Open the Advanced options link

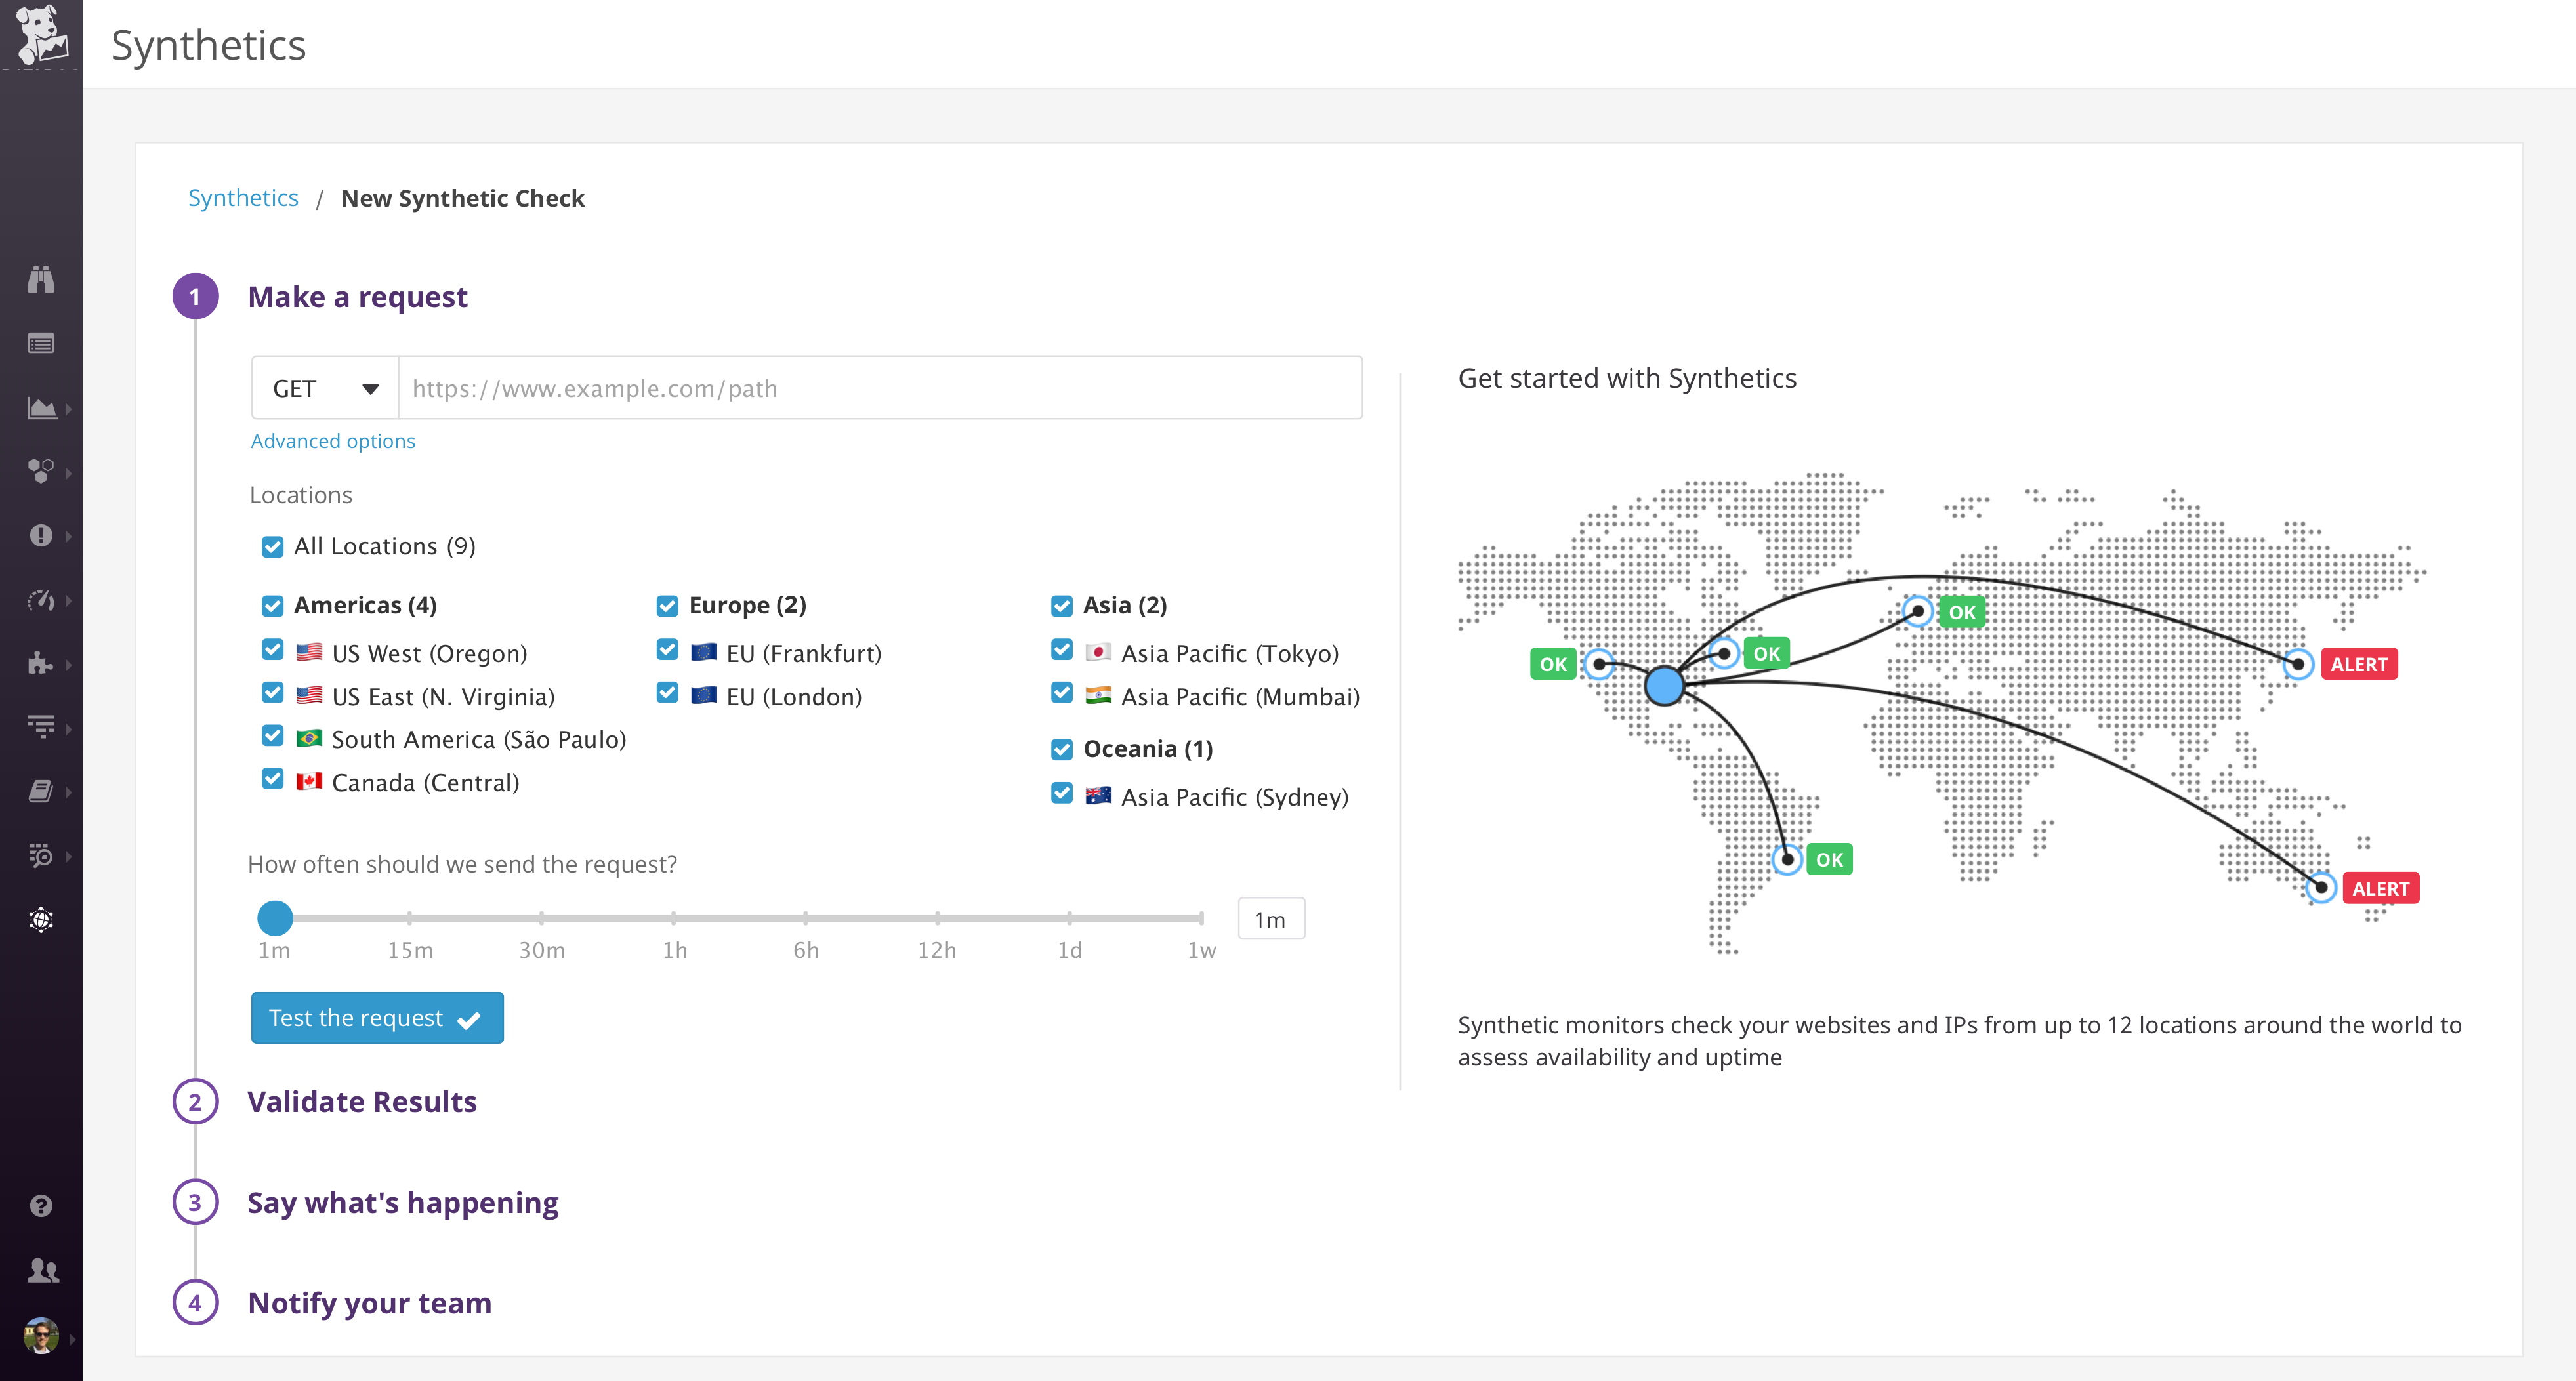tap(333, 440)
